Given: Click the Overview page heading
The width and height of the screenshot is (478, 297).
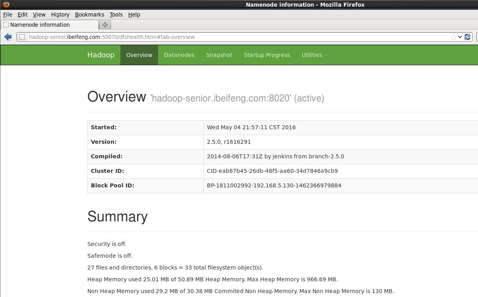Looking at the screenshot, I should [x=116, y=97].
